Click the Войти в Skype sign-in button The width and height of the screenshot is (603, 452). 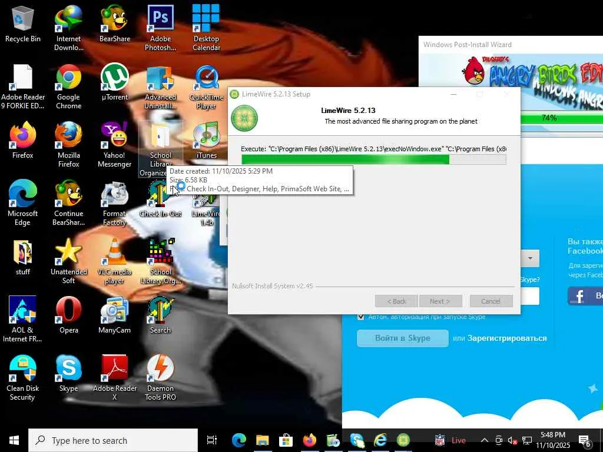pos(403,338)
